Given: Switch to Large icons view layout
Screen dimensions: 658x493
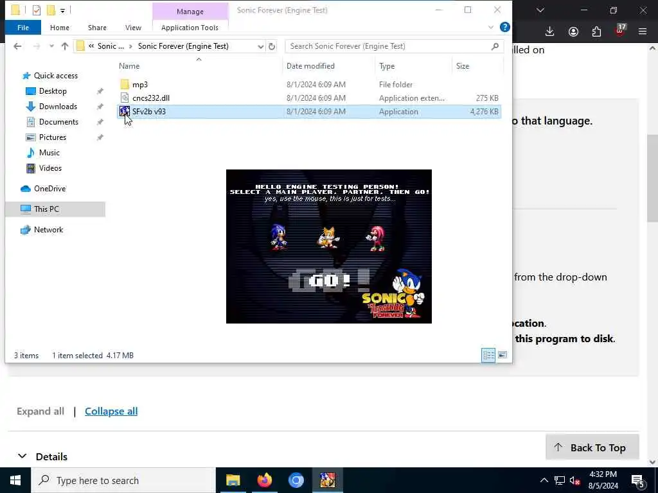Looking at the screenshot, I should [x=502, y=356].
